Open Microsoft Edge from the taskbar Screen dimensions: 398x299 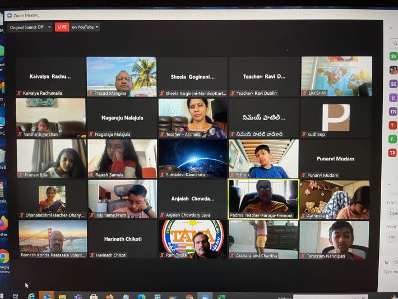tap(141, 296)
